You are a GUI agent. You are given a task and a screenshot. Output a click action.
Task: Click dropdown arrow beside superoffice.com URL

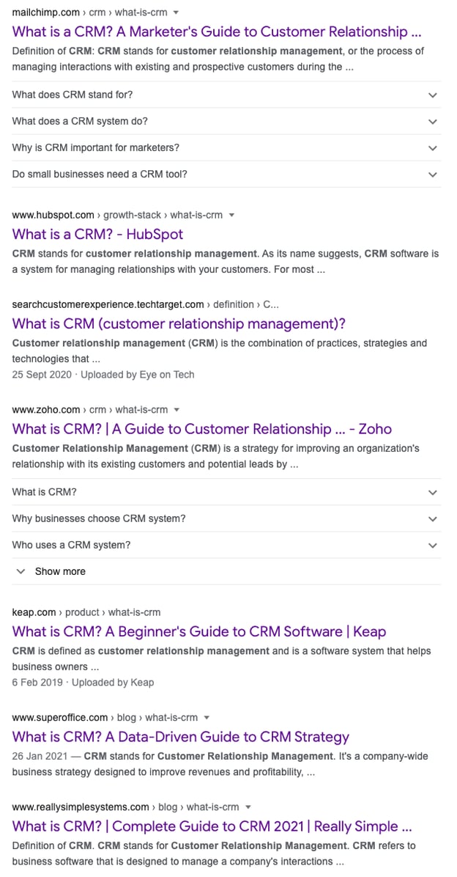point(207,718)
